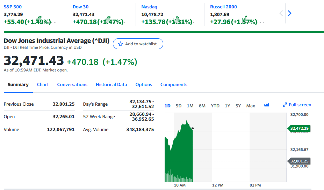Select the 5D chart range
Image resolution: width=324 pixels, height=190 pixels.
[179, 106]
